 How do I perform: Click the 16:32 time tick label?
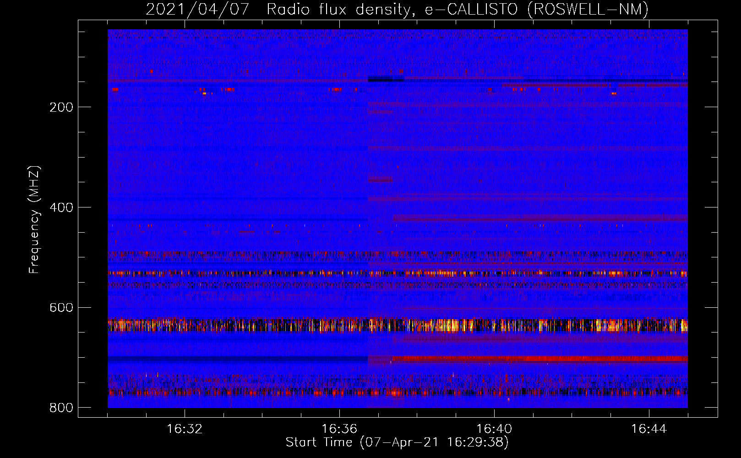185,429
